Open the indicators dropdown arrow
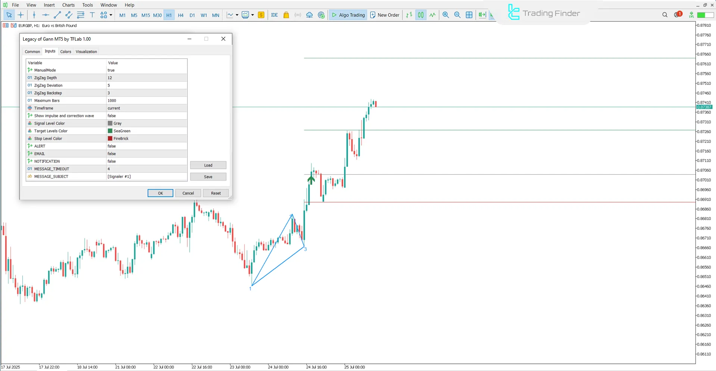 tap(237, 15)
